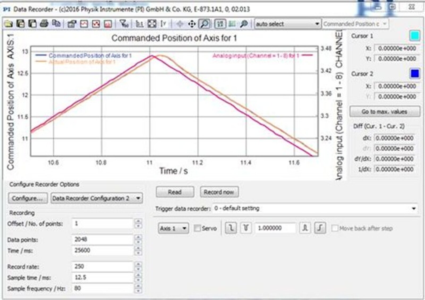Click the print icon in toolbar
The height and width of the screenshot is (300, 425).
[44, 24]
